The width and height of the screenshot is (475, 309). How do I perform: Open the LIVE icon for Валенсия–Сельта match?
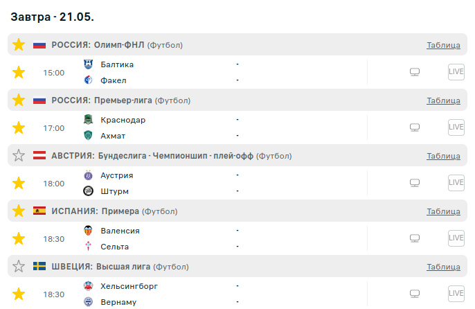coord(456,238)
